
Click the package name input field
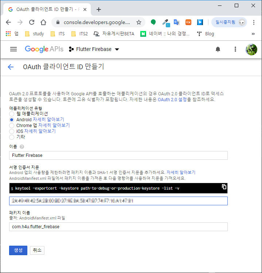(118, 227)
